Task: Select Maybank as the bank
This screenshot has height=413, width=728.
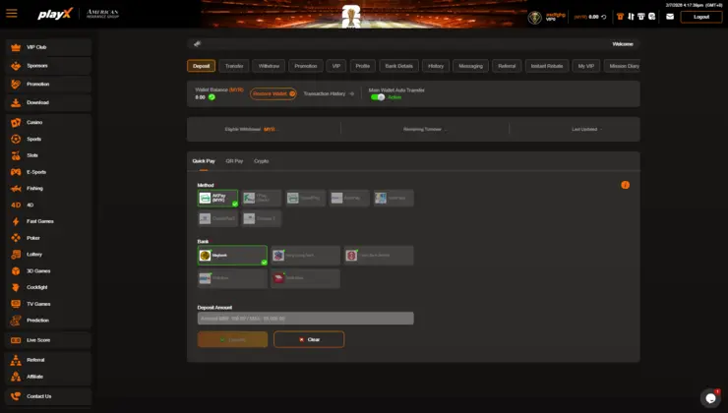Action: point(232,256)
